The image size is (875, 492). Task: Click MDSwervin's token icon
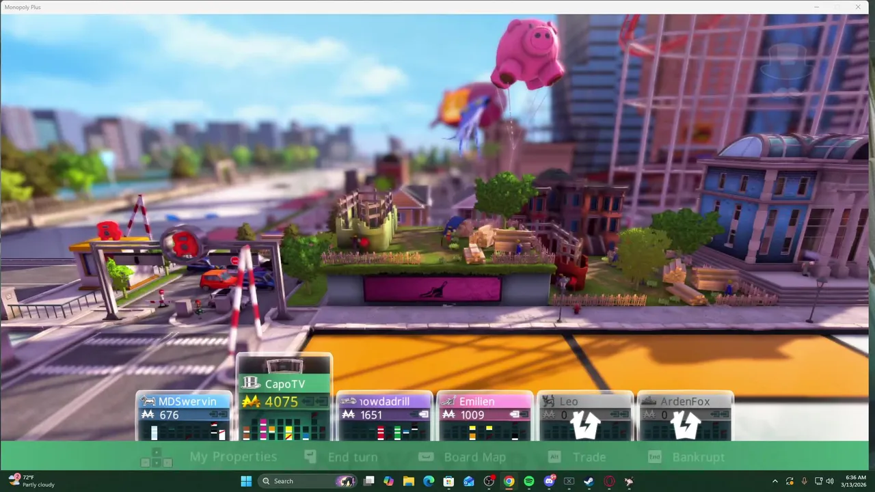pos(148,402)
